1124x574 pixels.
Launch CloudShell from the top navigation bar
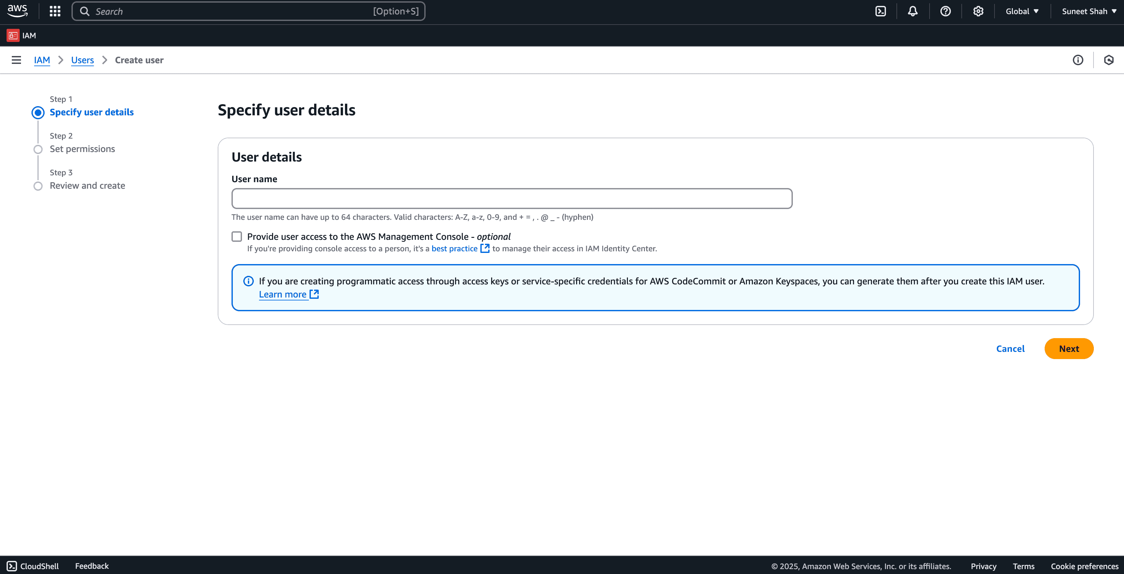click(x=880, y=11)
